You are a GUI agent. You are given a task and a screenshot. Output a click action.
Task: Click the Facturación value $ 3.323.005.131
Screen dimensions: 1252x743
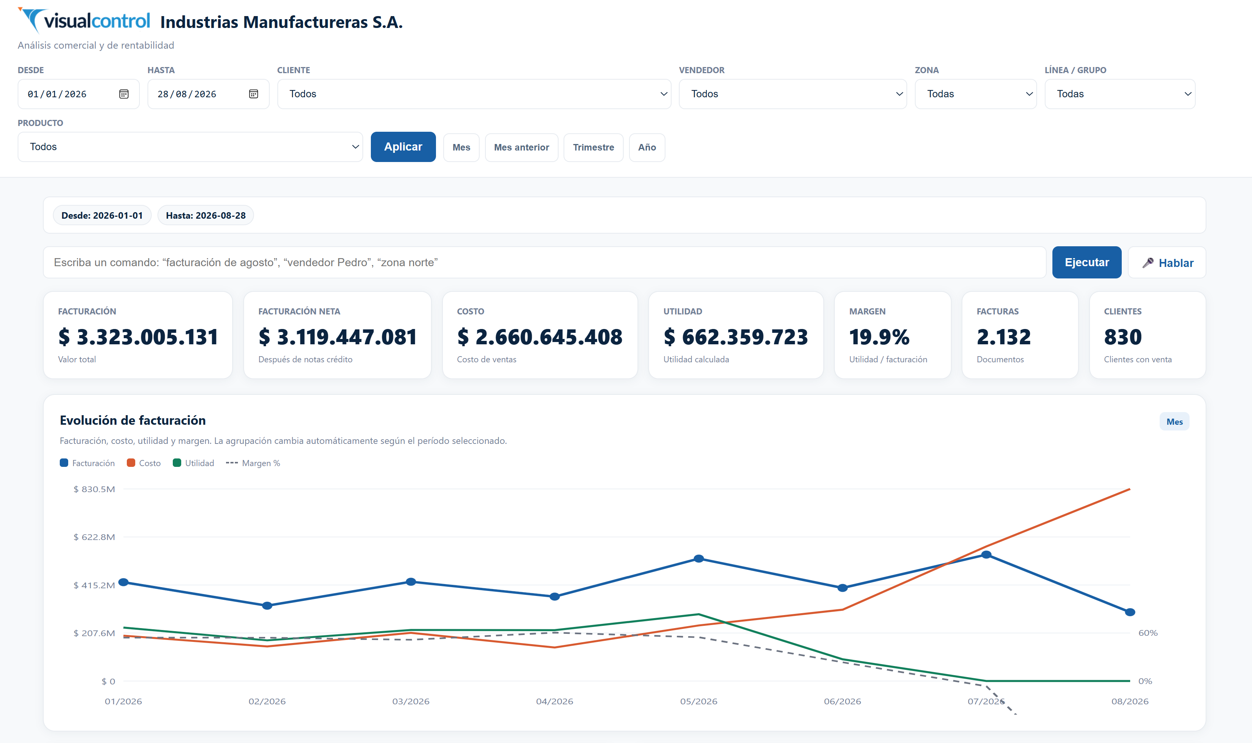(138, 337)
